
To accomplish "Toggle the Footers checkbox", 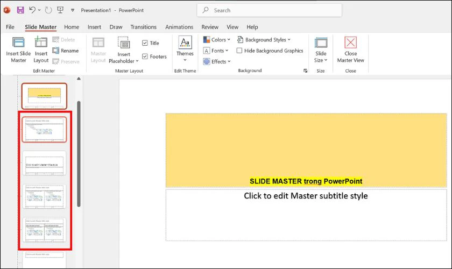I will (145, 56).
